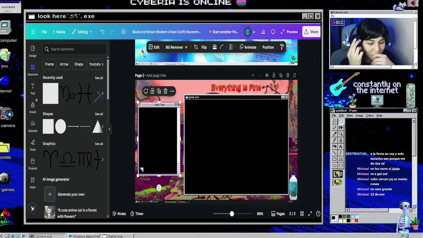Click See all next to Graphics
Viewport: 423px width, 238px height.
[x=99, y=144]
